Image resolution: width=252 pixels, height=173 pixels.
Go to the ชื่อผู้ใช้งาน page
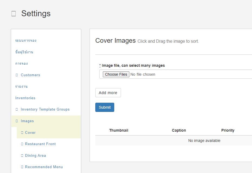[24, 52]
